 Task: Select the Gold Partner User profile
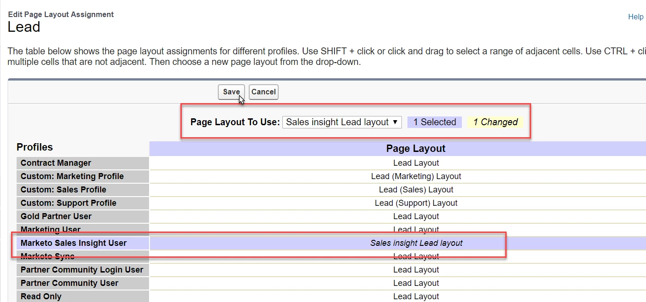pos(83,216)
